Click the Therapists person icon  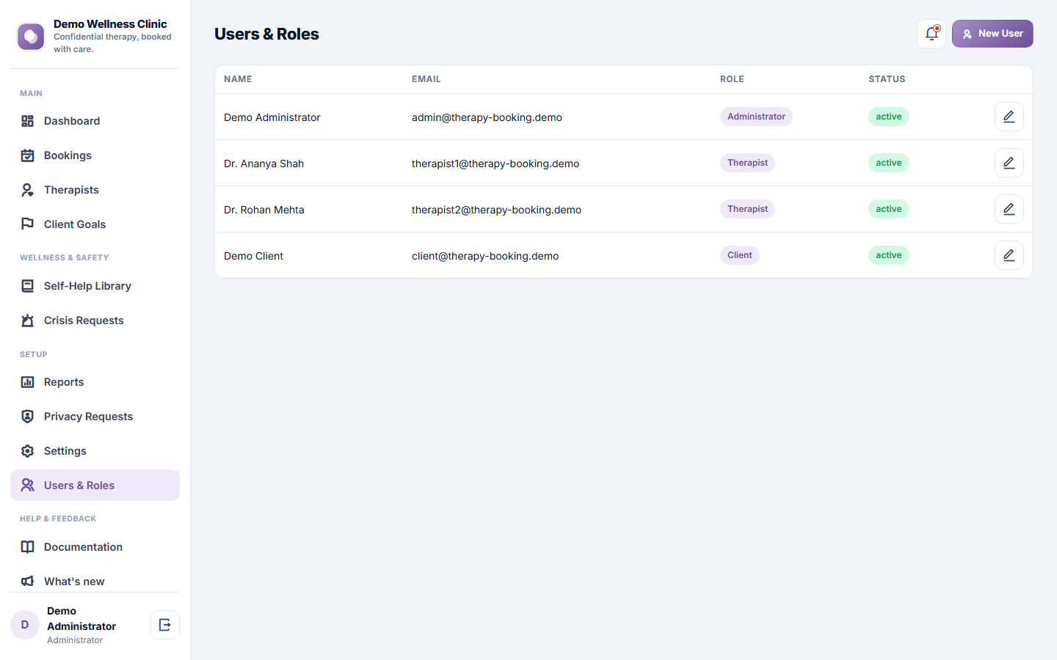(x=28, y=190)
